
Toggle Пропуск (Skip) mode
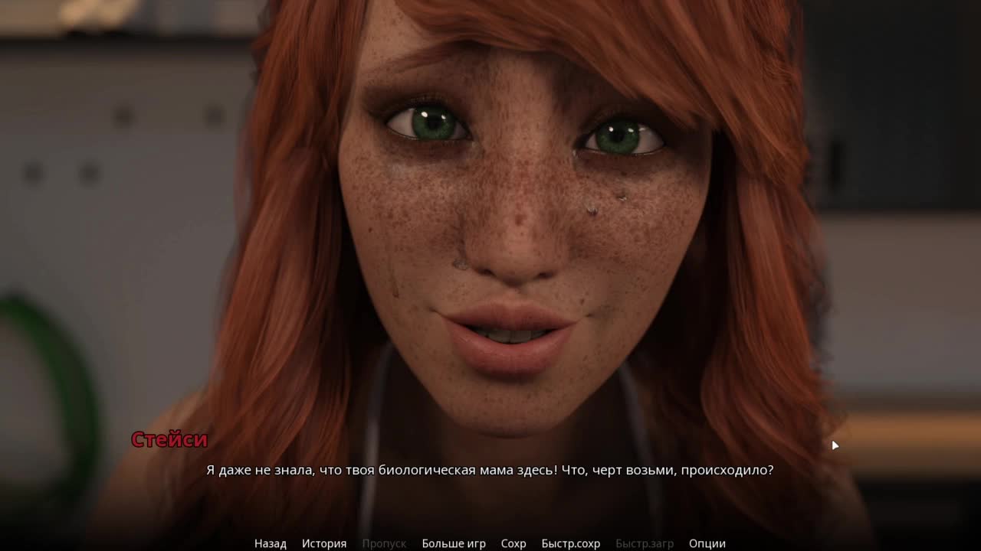(384, 543)
